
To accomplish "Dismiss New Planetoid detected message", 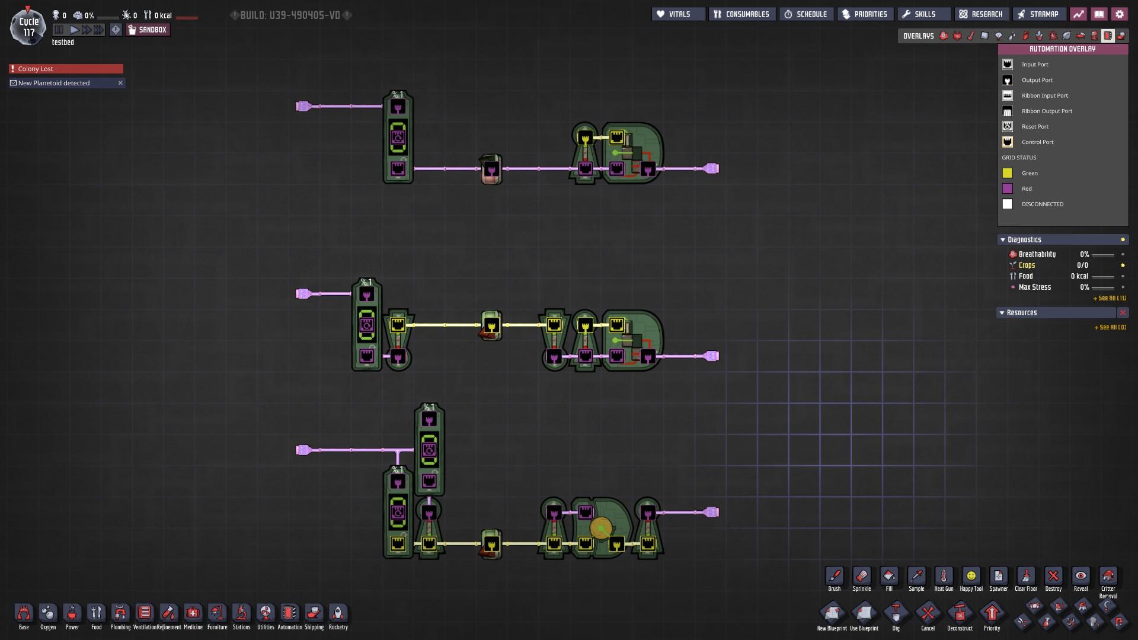I will point(120,83).
